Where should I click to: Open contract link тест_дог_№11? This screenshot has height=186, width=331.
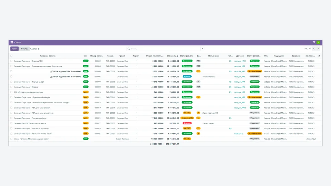(240, 61)
